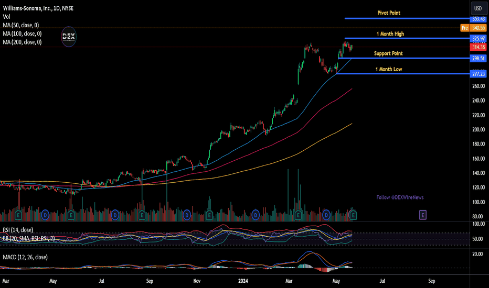This screenshot has height=288, width=489.
Task: Click the 277.23 one-month-low price tag
Action: pyautogui.click(x=479, y=74)
